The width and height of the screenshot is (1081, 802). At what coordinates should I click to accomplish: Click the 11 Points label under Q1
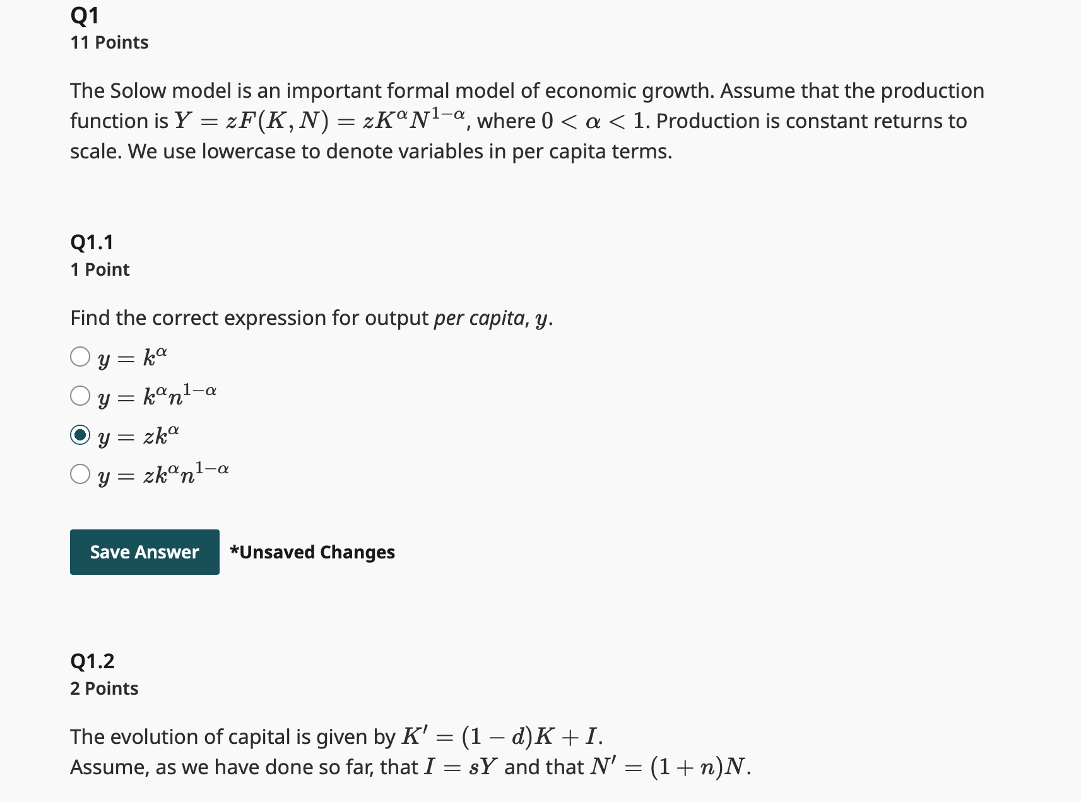click(x=108, y=42)
